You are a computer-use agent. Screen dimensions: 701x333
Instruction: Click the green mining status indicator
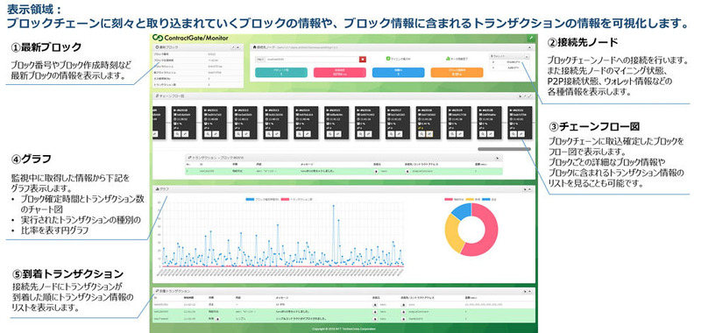(387, 58)
